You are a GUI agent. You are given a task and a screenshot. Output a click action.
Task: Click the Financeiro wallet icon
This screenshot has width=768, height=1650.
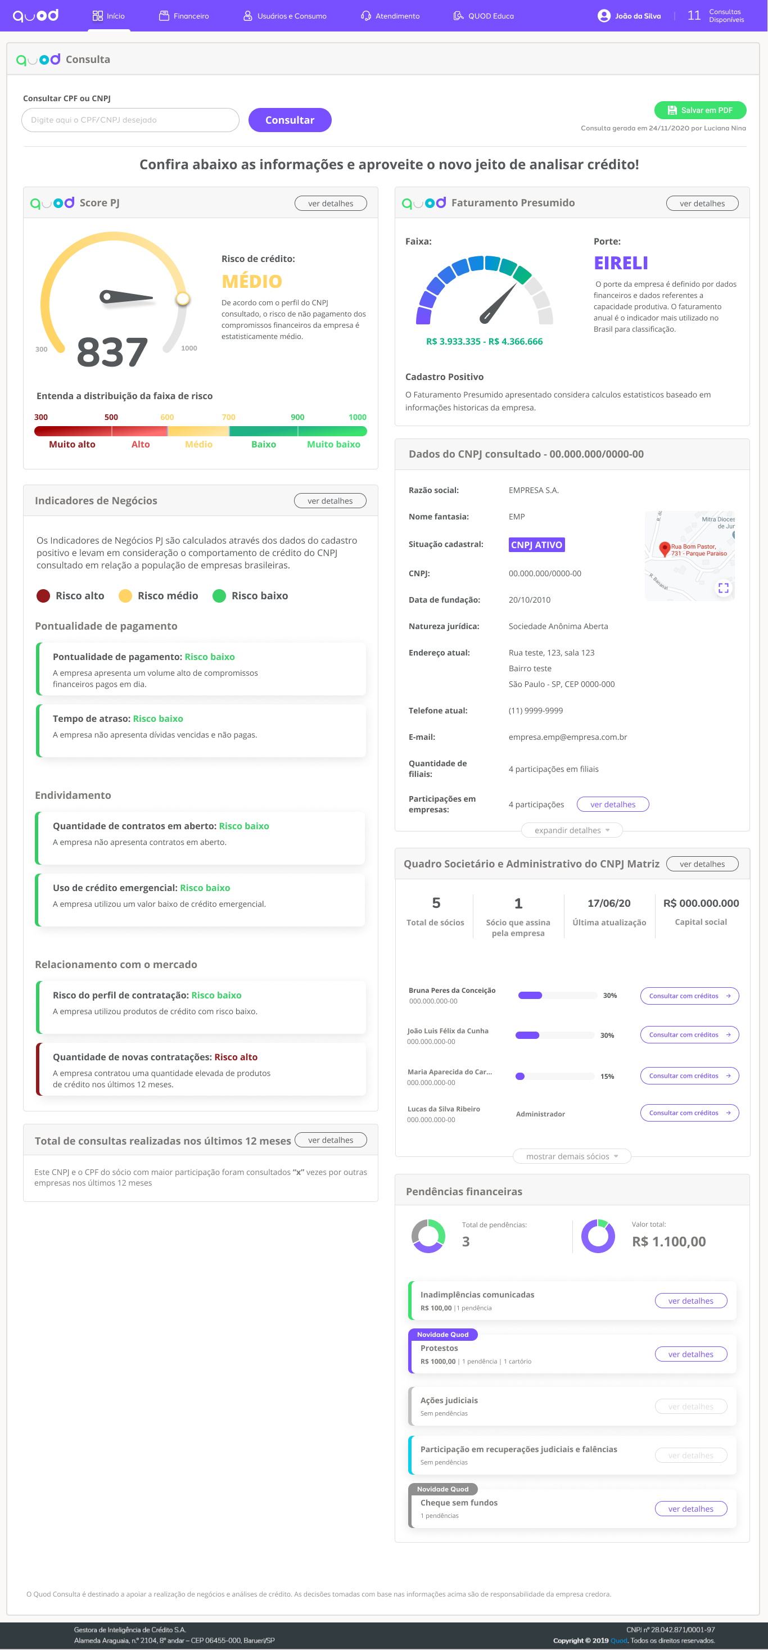point(164,15)
